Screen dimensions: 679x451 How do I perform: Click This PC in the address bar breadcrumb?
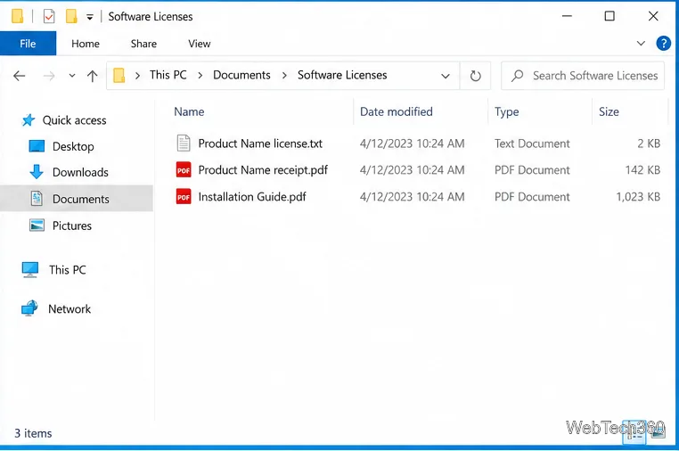tap(168, 75)
